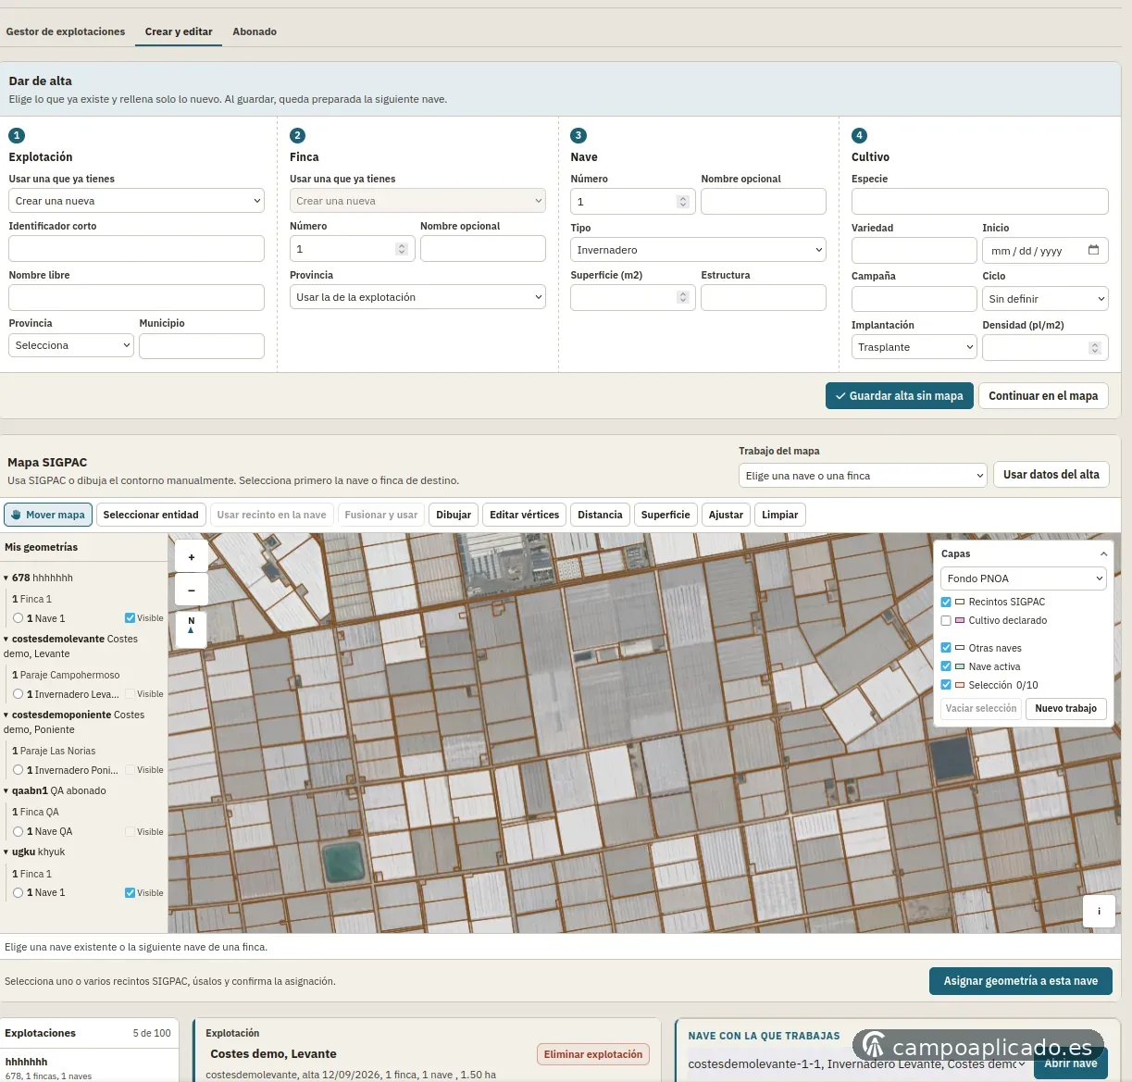Viewport: 1132px width, 1082px height.
Task: Zoom out on the SIGPAC map
Action: (x=192, y=590)
